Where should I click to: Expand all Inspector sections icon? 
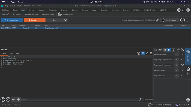pos(174,50)
